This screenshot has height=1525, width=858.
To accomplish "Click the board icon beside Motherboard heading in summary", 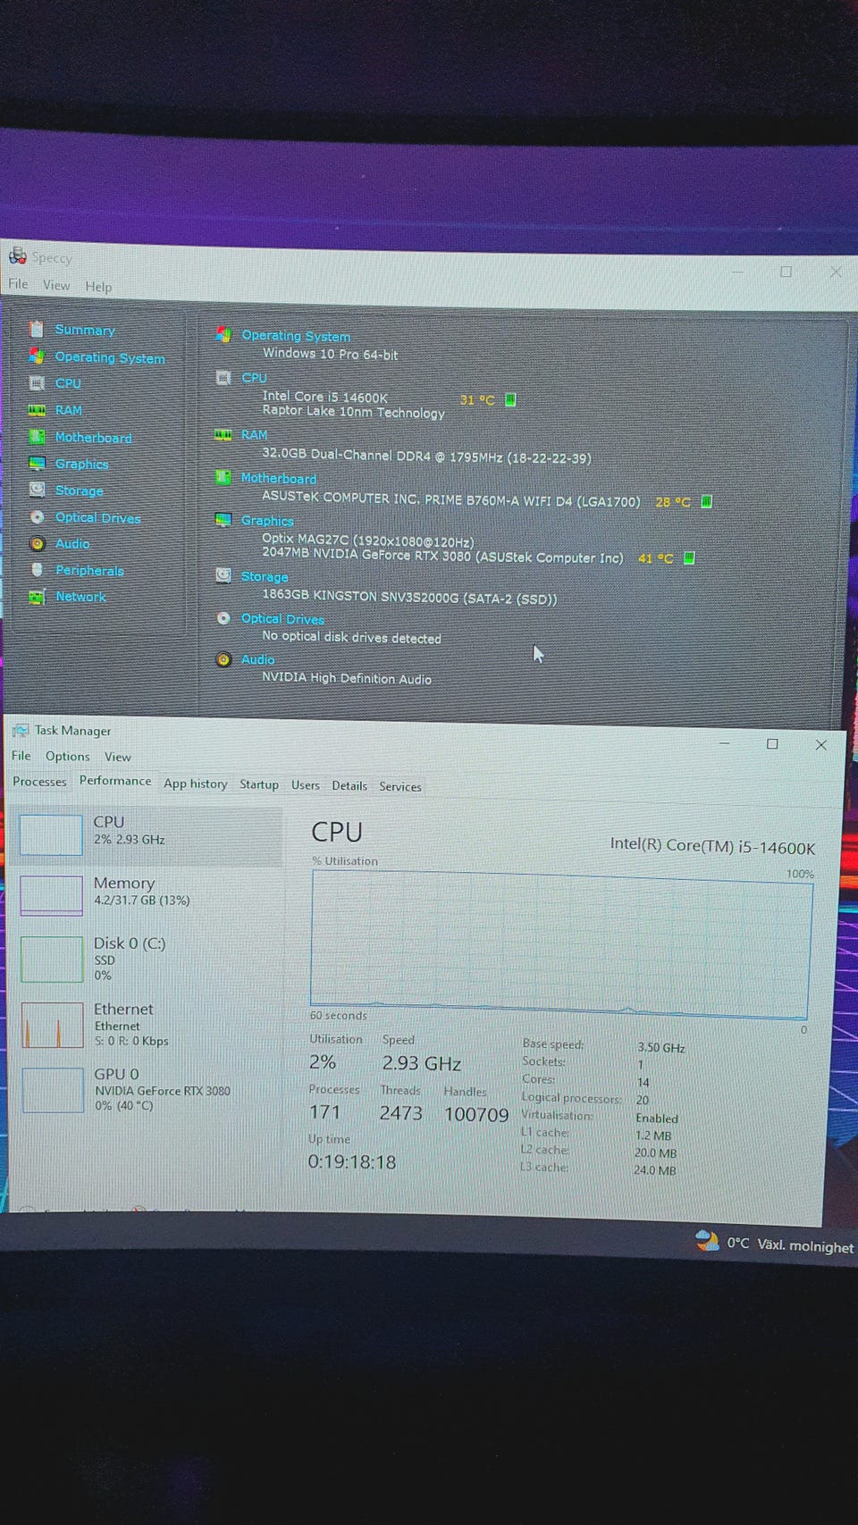I will (x=223, y=477).
